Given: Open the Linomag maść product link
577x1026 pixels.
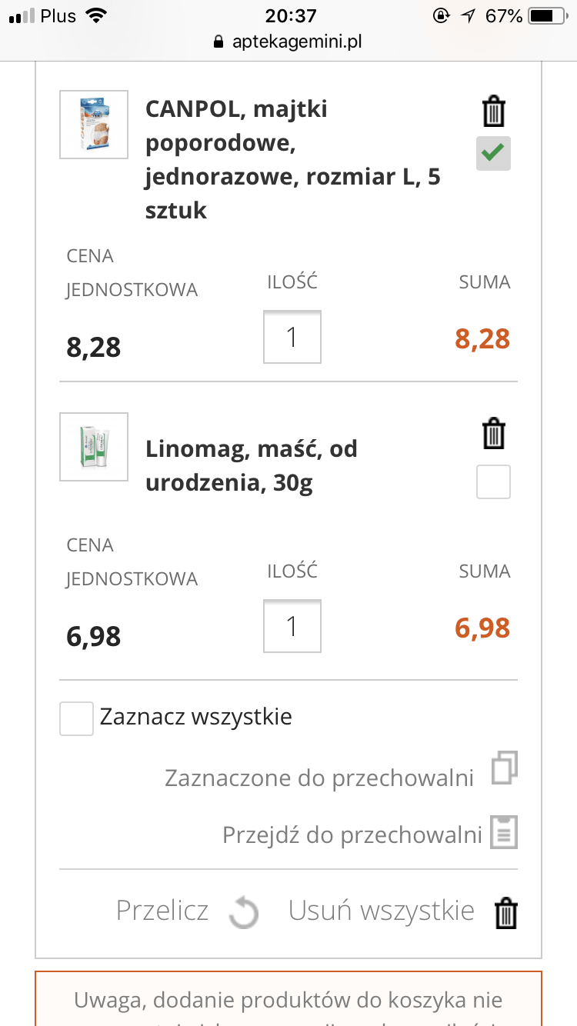Looking at the screenshot, I should click(x=252, y=466).
